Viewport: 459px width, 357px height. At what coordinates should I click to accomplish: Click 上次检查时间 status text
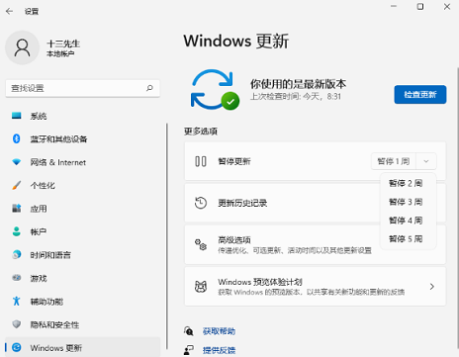(296, 96)
